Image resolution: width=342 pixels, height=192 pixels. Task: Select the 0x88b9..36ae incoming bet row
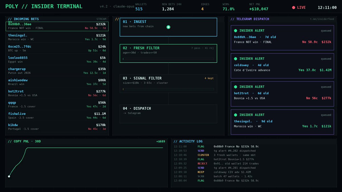click(x=57, y=26)
